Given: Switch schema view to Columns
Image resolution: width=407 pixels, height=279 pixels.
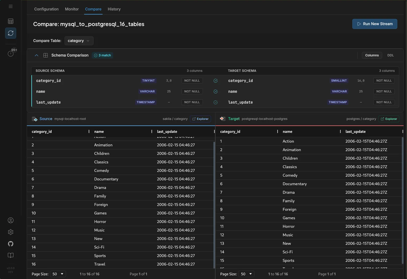Looking at the screenshot, I should (372, 55).
